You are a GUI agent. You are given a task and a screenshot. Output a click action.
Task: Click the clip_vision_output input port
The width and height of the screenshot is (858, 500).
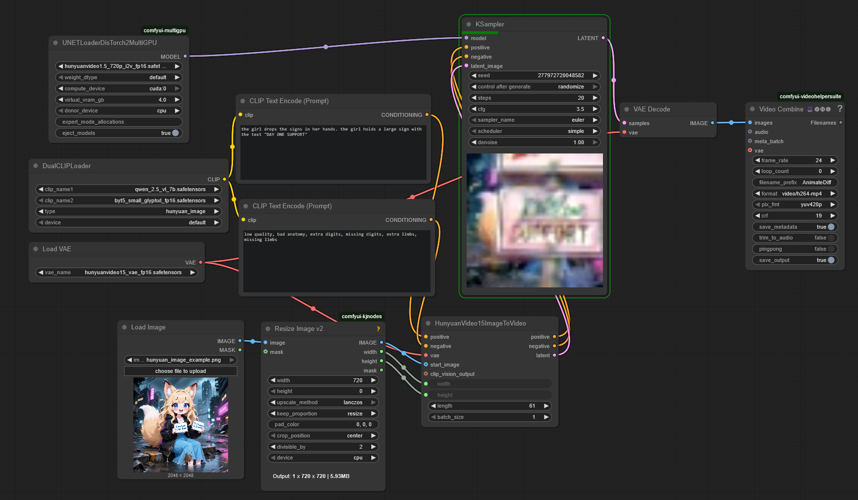(x=426, y=374)
